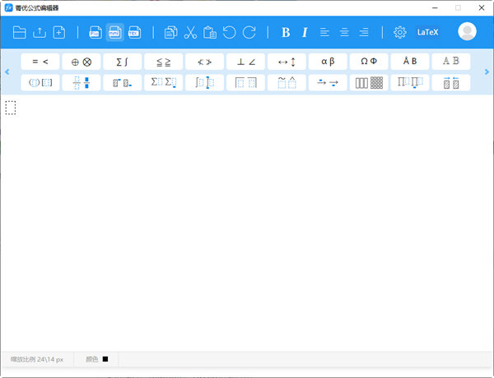Open the Ω Φ uppercase Greek palette
Image resolution: width=494 pixels, height=378 pixels.
click(369, 62)
